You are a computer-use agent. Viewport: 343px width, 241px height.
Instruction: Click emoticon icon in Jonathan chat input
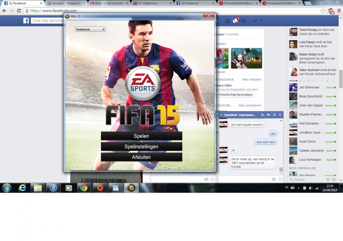click(280, 179)
